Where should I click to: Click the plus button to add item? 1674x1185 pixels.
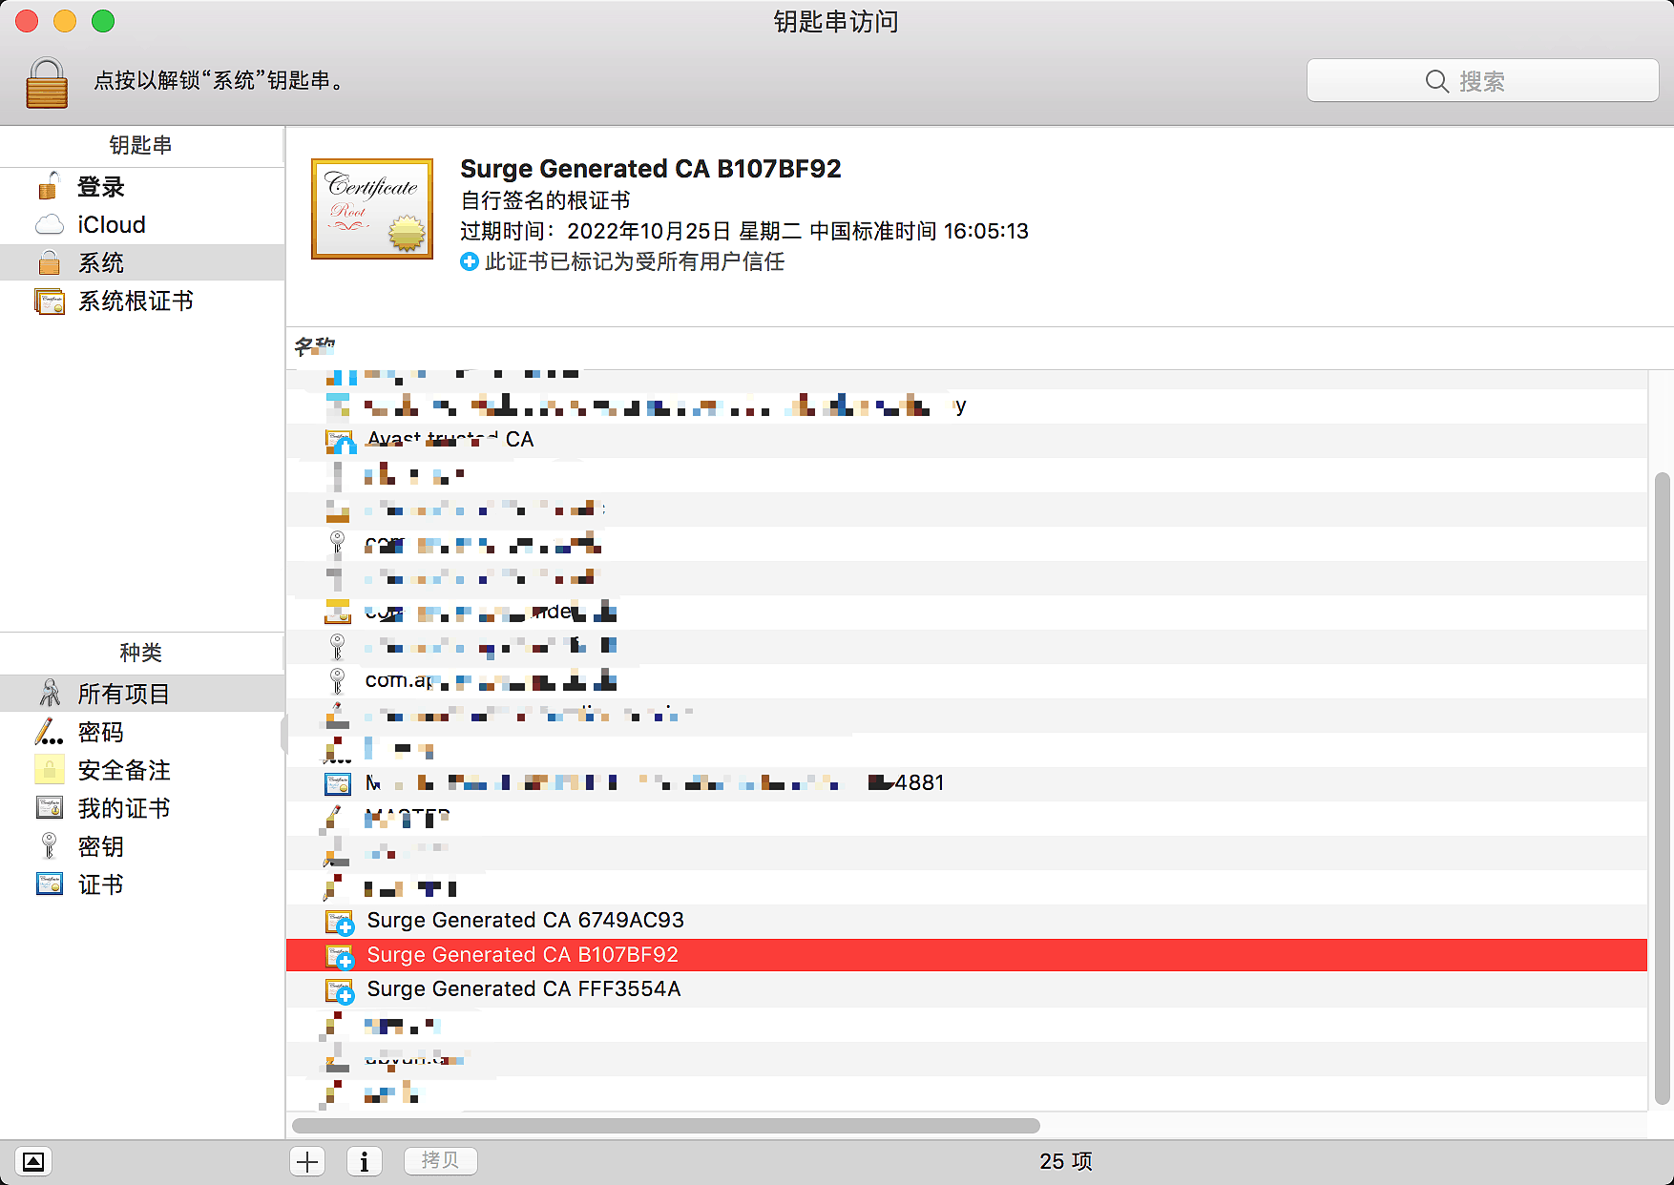point(307,1161)
